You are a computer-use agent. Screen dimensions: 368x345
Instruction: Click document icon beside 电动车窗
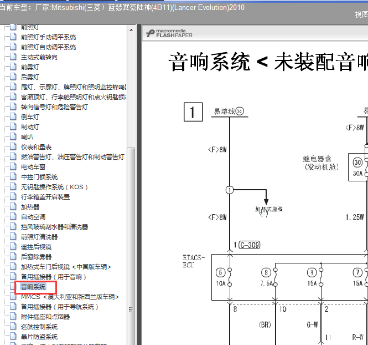[13, 166]
